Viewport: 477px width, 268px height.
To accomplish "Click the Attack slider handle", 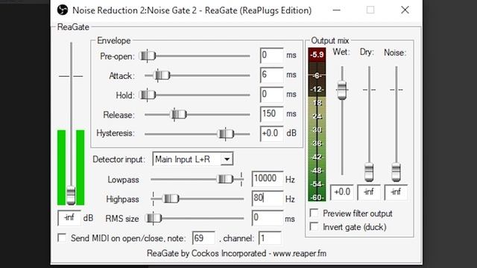I will click(162, 75).
